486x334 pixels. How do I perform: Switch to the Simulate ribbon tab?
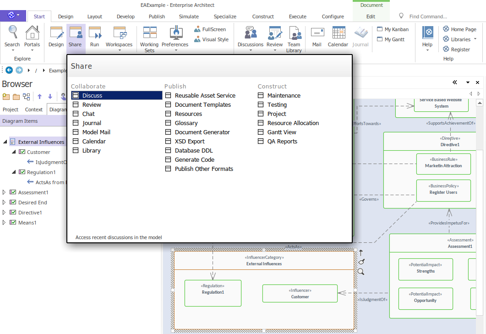(x=189, y=16)
